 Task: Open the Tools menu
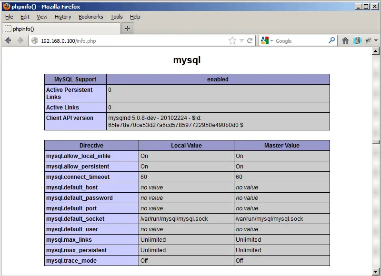[x=117, y=17]
